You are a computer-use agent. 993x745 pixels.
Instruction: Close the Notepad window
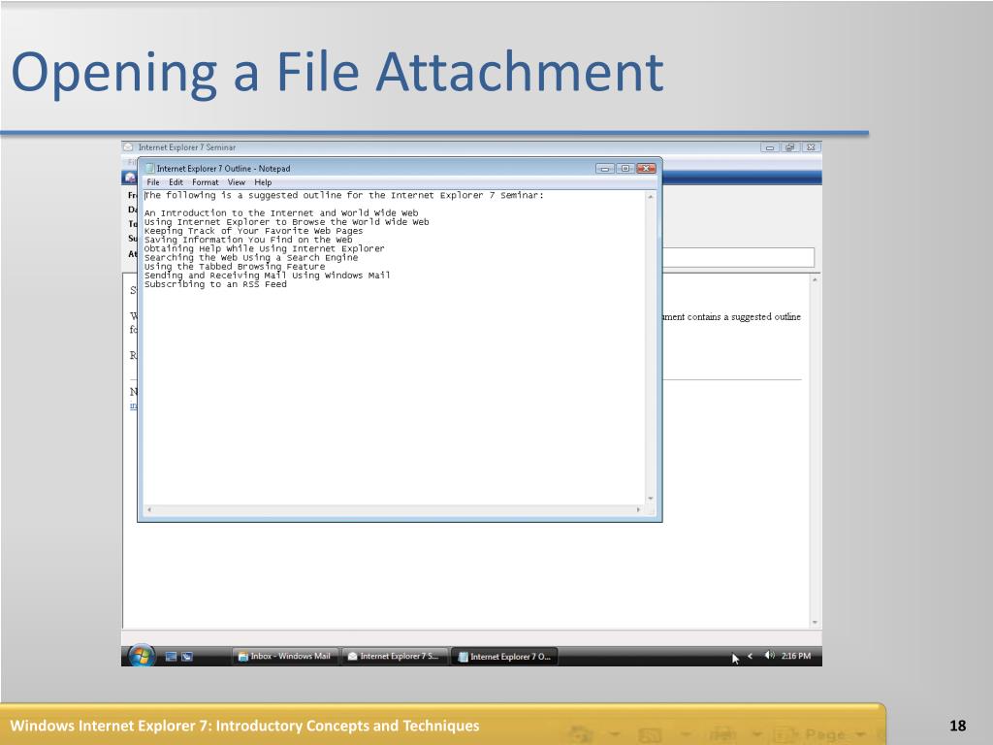646,169
